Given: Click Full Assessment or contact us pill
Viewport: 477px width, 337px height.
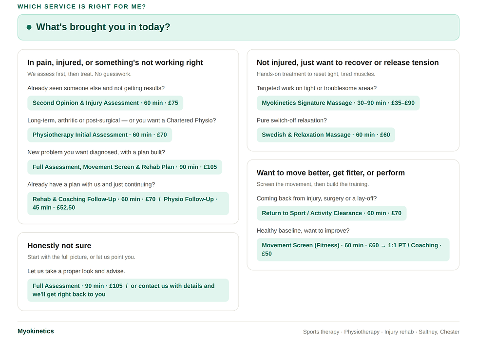Looking at the screenshot, I should [x=128, y=290].
